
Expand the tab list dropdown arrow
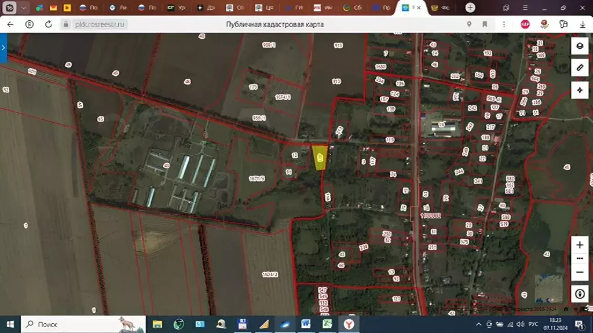pyautogui.click(x=23, y=8)
